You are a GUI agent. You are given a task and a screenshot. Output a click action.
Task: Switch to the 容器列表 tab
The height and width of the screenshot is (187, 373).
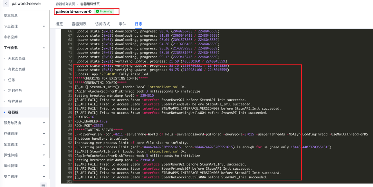pos(79,24)
